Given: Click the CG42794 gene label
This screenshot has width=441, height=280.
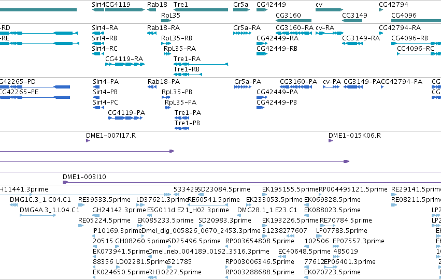Looking at the screenshot, I should (x=393, y=5).
